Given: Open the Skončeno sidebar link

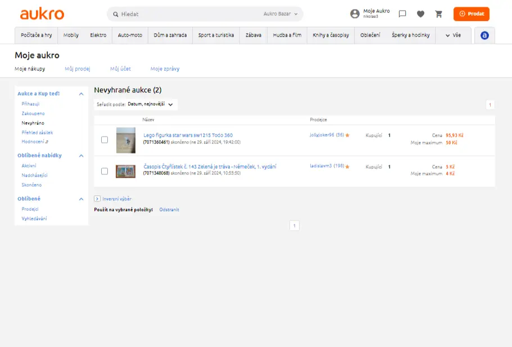Looking at the screenshot, I should click(31, 185).
